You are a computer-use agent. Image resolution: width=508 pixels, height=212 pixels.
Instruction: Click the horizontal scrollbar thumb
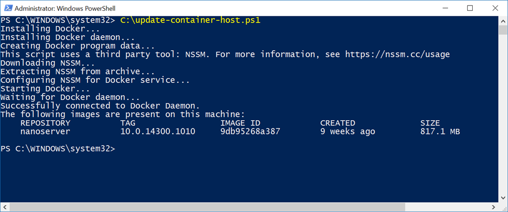pyautogui.click(x=207, y=207)
